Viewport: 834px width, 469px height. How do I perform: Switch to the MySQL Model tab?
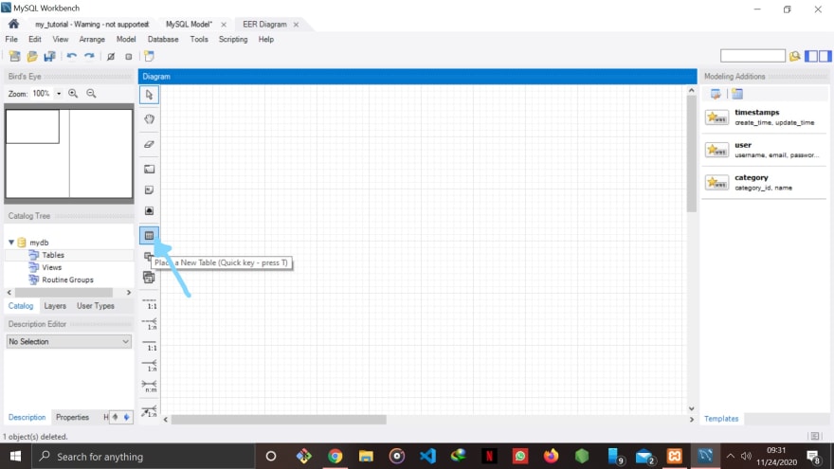tap(189, 25)
